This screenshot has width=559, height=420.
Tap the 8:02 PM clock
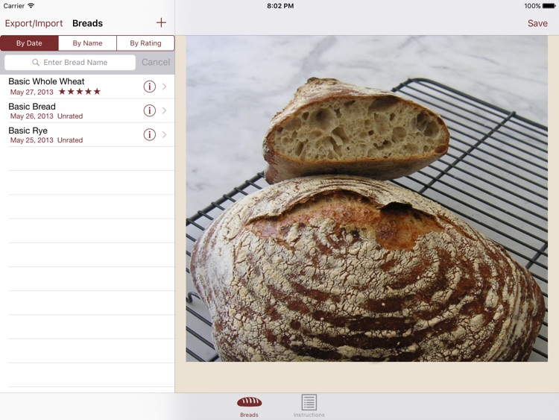click(280, 6)
